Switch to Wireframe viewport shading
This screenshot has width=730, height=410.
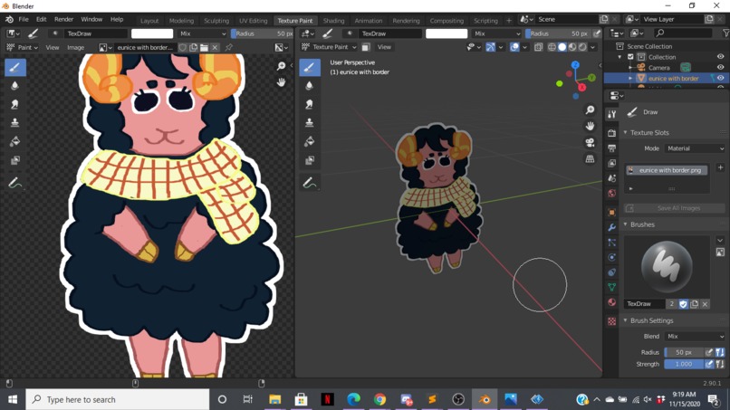pyautogui.click(x=552, y=47)
